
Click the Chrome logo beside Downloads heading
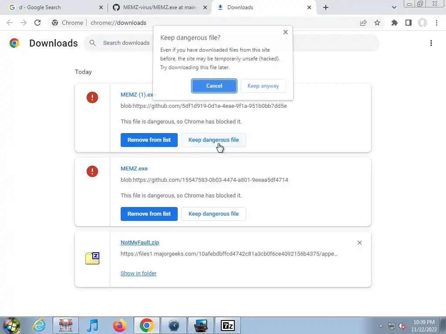click(x=14, y=43)
